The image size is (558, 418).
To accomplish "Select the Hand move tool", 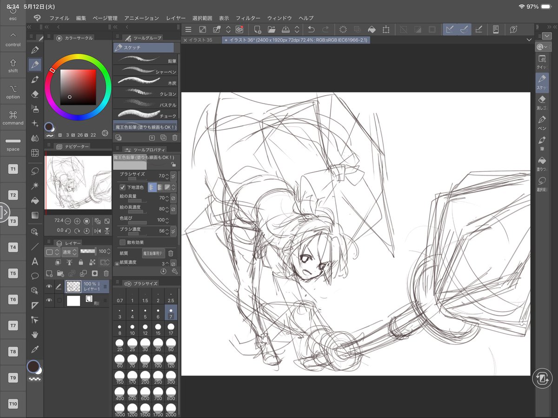I will (x=35, y=334).
